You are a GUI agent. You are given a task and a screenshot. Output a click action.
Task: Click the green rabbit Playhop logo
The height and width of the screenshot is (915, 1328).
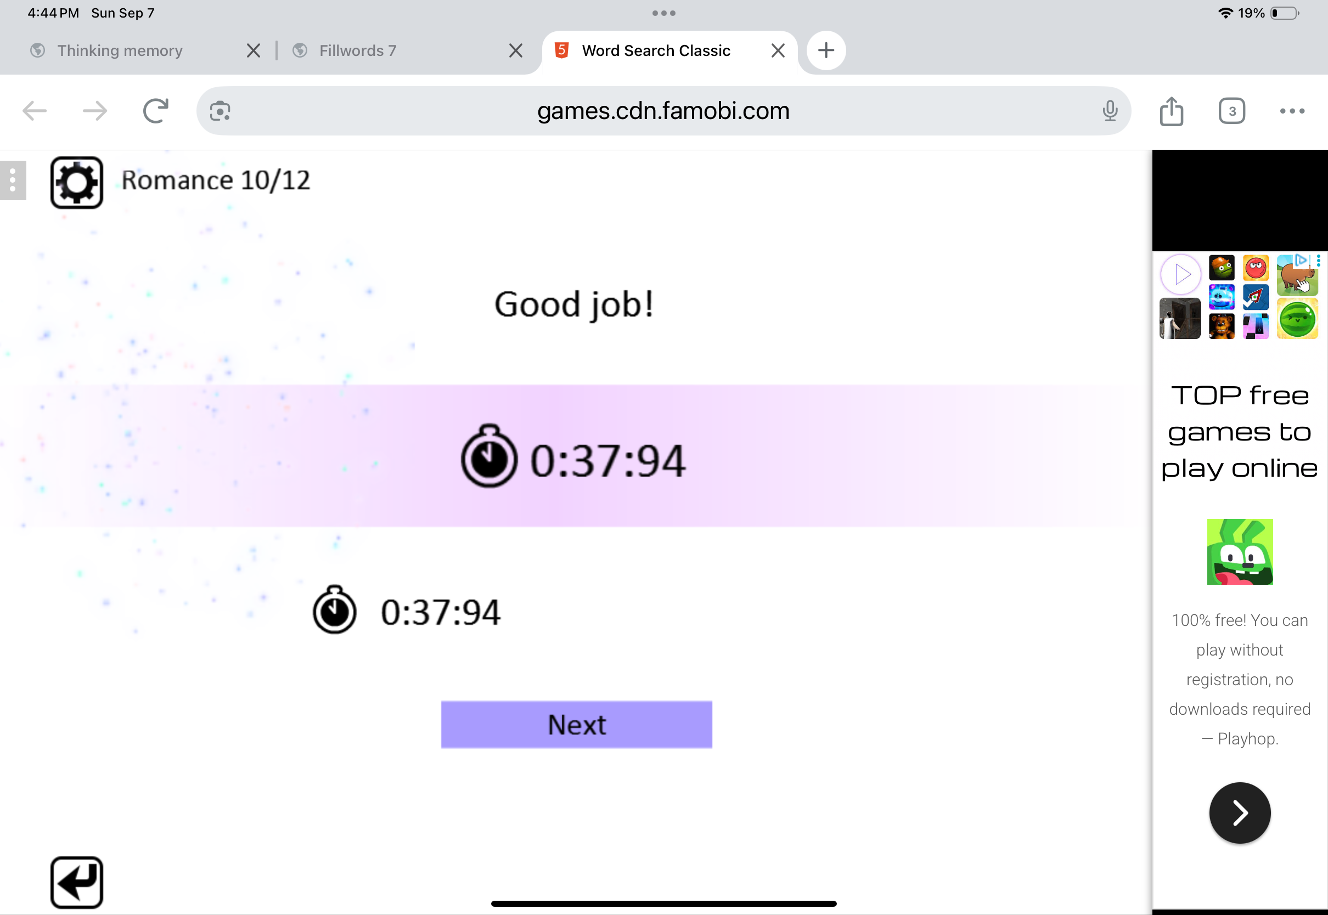click(1240, 551)
